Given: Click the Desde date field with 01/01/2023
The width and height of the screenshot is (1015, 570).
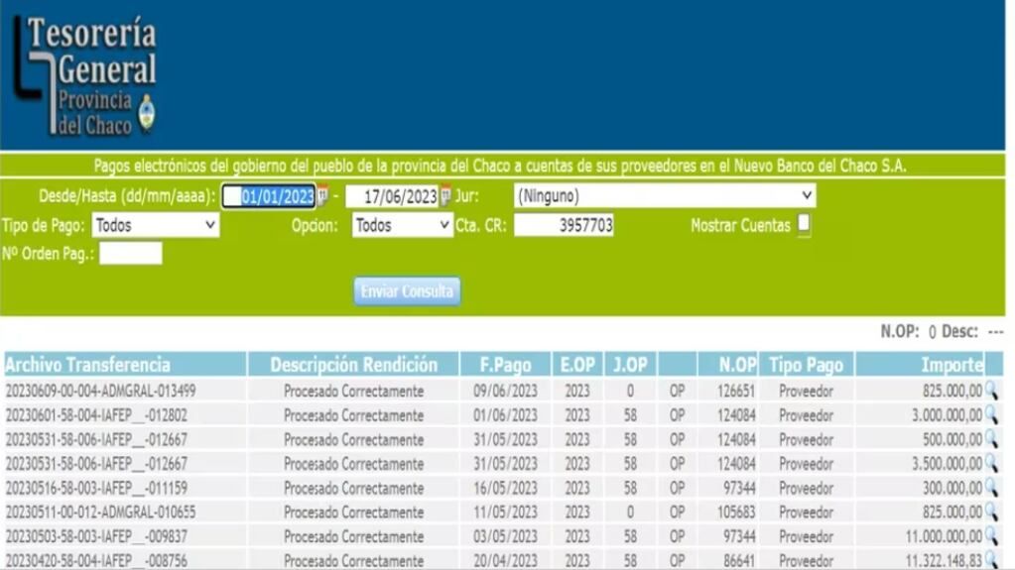Looking at the screenshot, I should click(x=268, y=196).
